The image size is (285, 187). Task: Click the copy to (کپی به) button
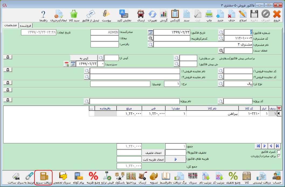pos(84,58)
